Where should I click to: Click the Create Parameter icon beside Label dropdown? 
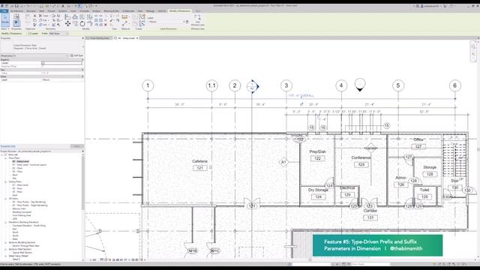187,22
